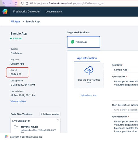
Task: Click the cloud upload icon
Action: coord(89,70)
